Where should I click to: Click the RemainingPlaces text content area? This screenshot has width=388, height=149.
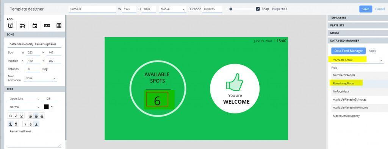pos(34,138)
